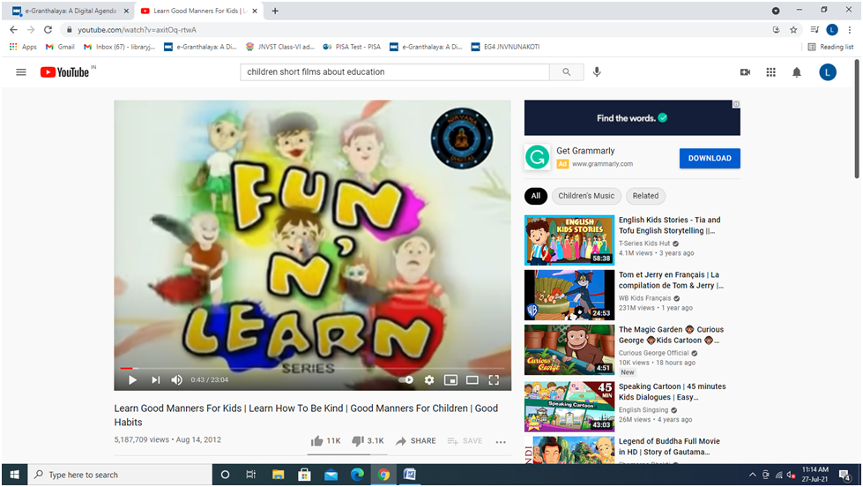
Task: Select the Related filter chip
Action: (645, 196)
